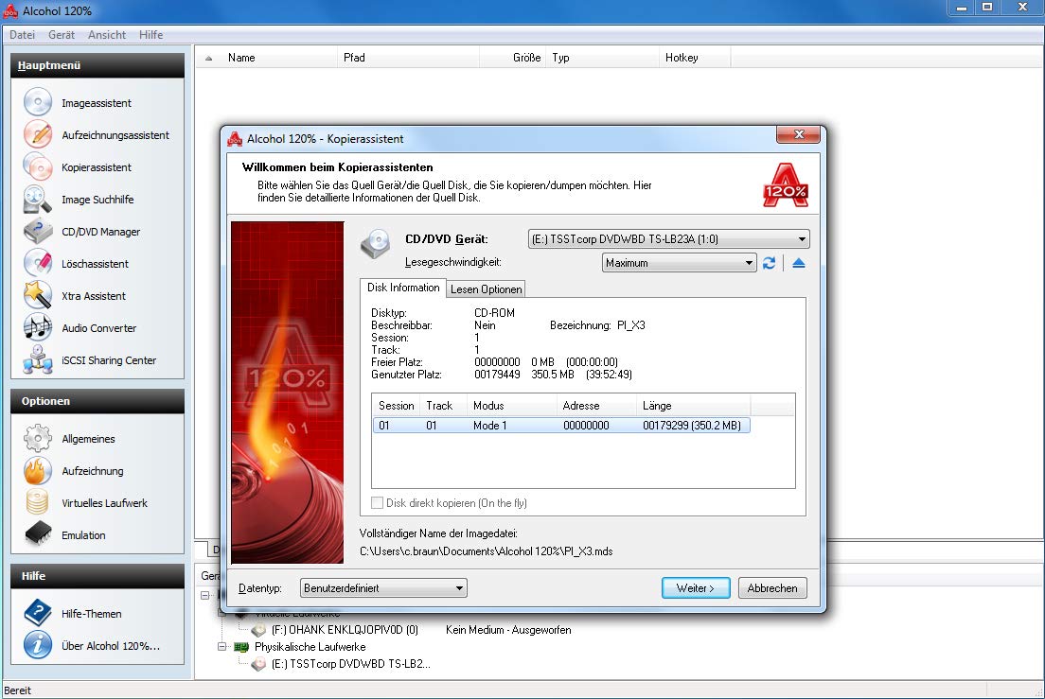Click the Alcohol 120% logo in wizard header

pos(786,185)
